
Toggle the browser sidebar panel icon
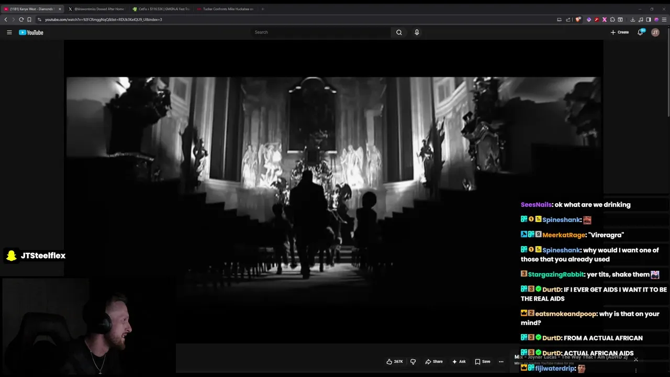[648, 19]
